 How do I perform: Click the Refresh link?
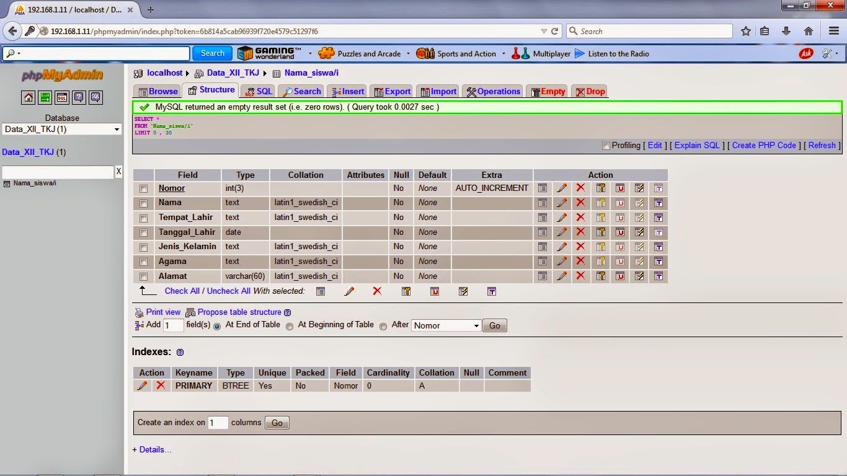click(822, 145)
